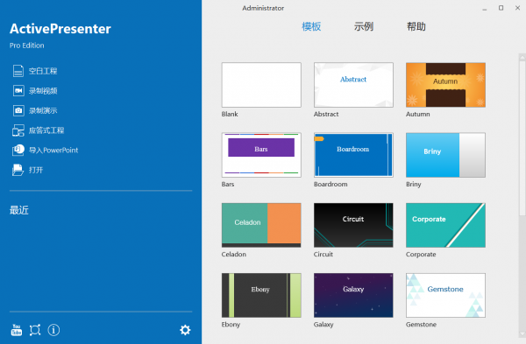Viewport: 526px width, 344px height.
Task: Click the scrollbar up arrow
Action: (522, 57)
